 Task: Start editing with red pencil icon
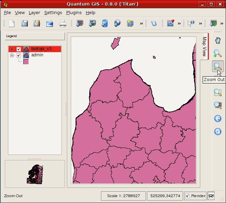[x=170, y=23]
